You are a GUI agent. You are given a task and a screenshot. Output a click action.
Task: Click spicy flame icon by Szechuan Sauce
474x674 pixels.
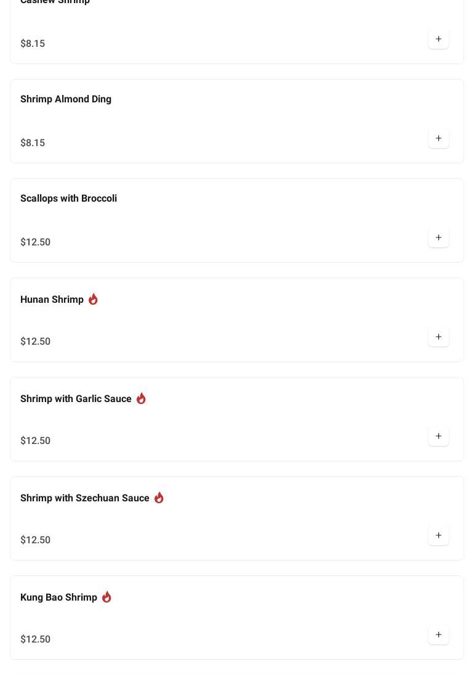[159, 498]
